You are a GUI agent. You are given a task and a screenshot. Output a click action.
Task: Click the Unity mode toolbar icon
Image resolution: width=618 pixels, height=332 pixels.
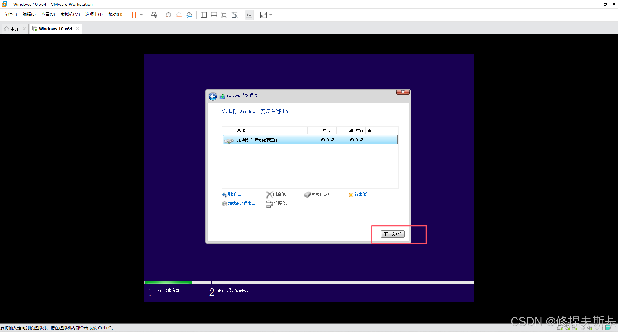coord(235,15)
